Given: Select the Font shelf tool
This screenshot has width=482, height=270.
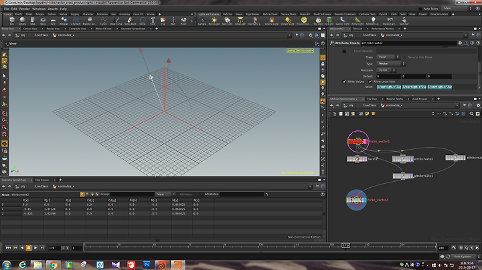Looking at the screenshot, I should pos(153,21).
